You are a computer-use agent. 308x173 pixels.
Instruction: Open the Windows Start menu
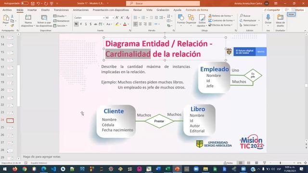click(x=4, y=169)
